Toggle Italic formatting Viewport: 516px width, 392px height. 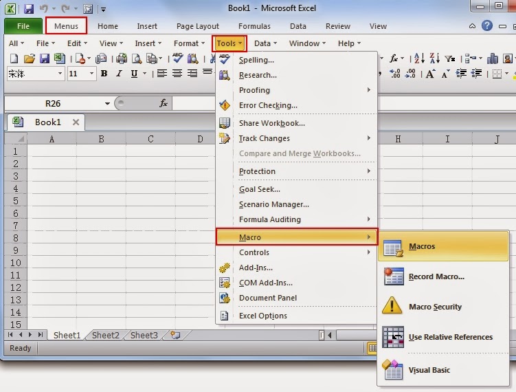(x=119, y=74)
